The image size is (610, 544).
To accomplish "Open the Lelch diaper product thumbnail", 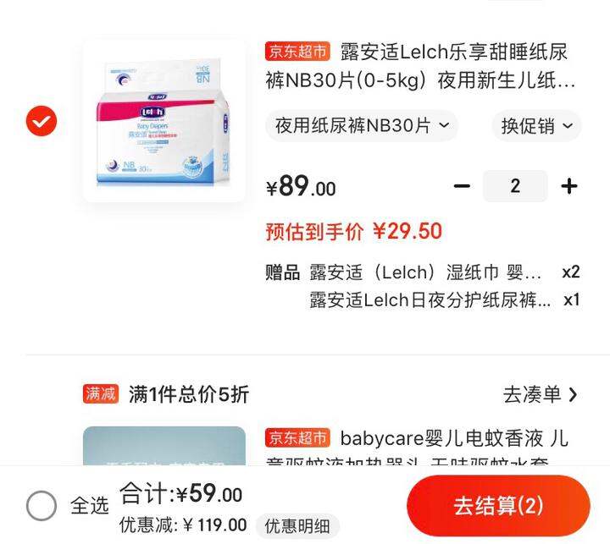I will click(x=164, y=121).
